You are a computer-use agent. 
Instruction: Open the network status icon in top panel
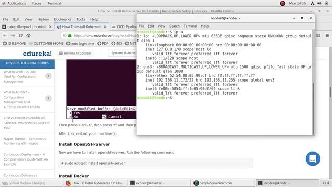[312, 3]
